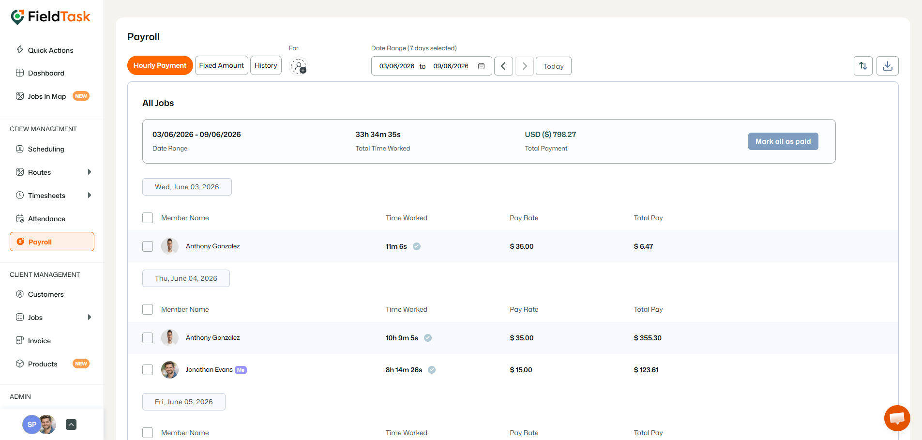Select Payroll in the sidebar
Image resolution: width=922 pixels, height=440 pixels.
pos(52,242)
